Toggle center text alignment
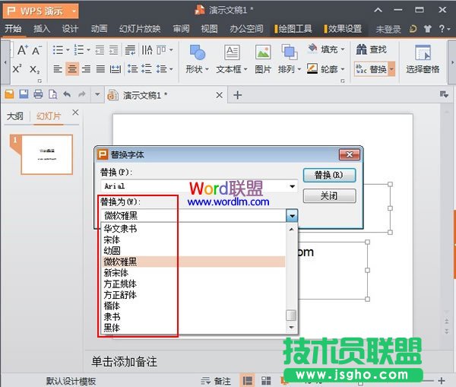Screen dimensions: 456x387 71,69
